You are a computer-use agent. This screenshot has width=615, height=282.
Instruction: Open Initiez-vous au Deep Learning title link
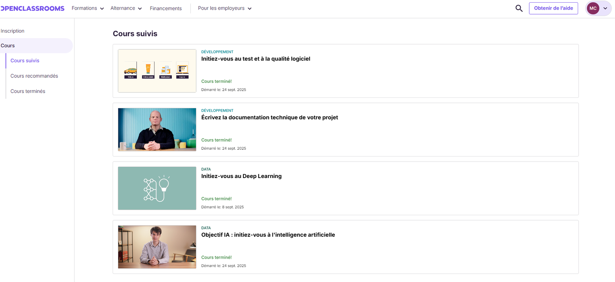[241, 176]
